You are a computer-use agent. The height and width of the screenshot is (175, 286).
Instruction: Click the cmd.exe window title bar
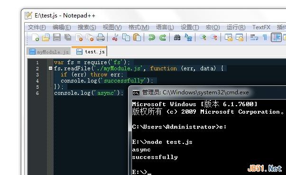(x=207, y=92)
